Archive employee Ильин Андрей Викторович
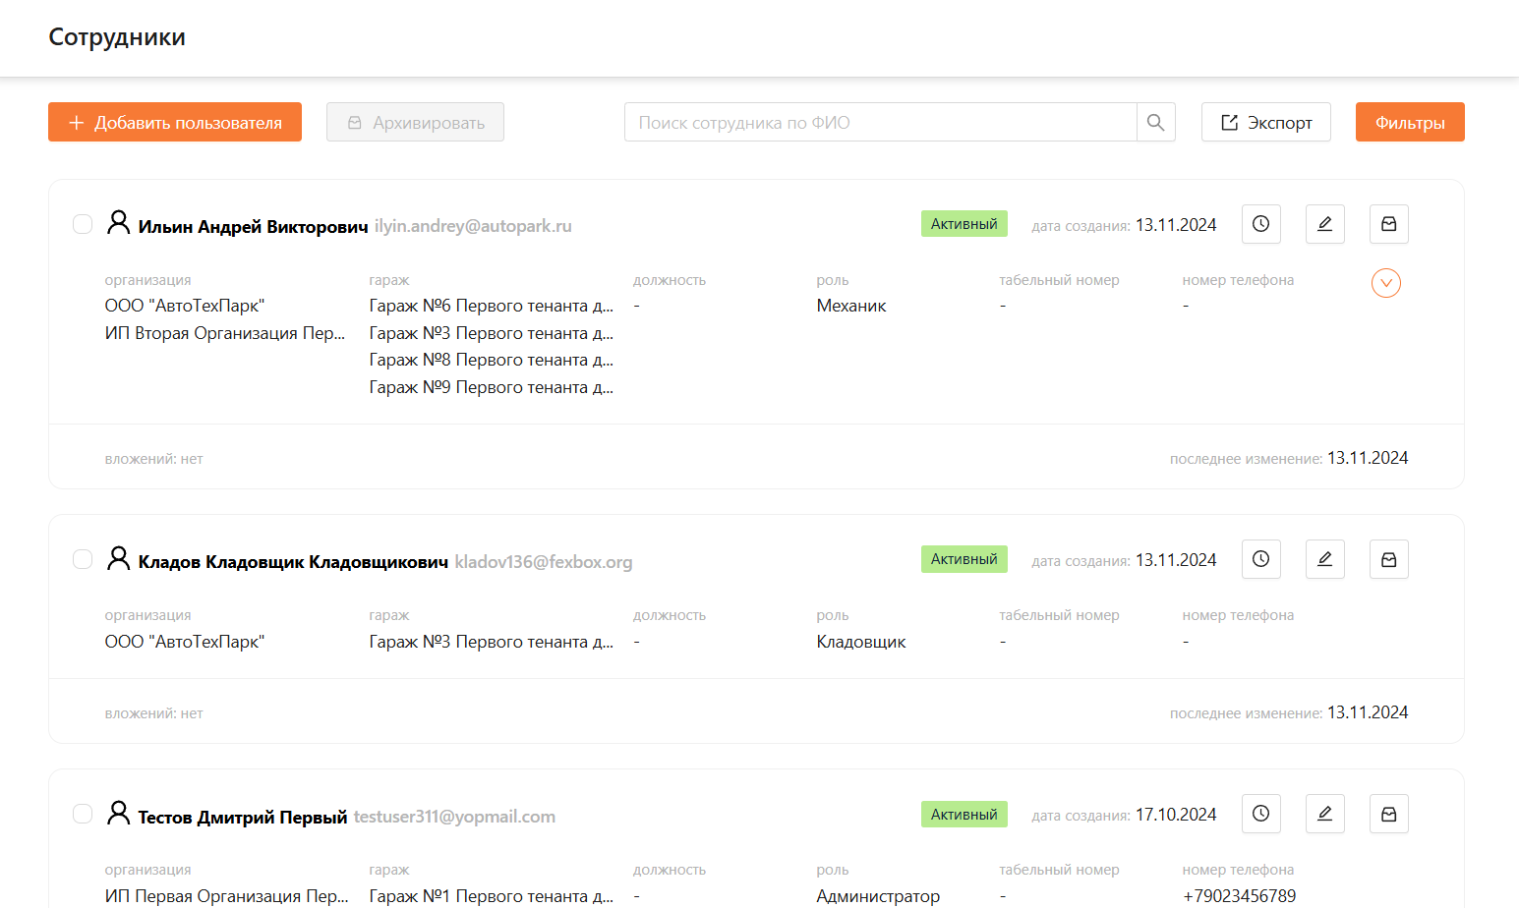This screenshot has height=908, width=1519. [x=1388, y=224]
